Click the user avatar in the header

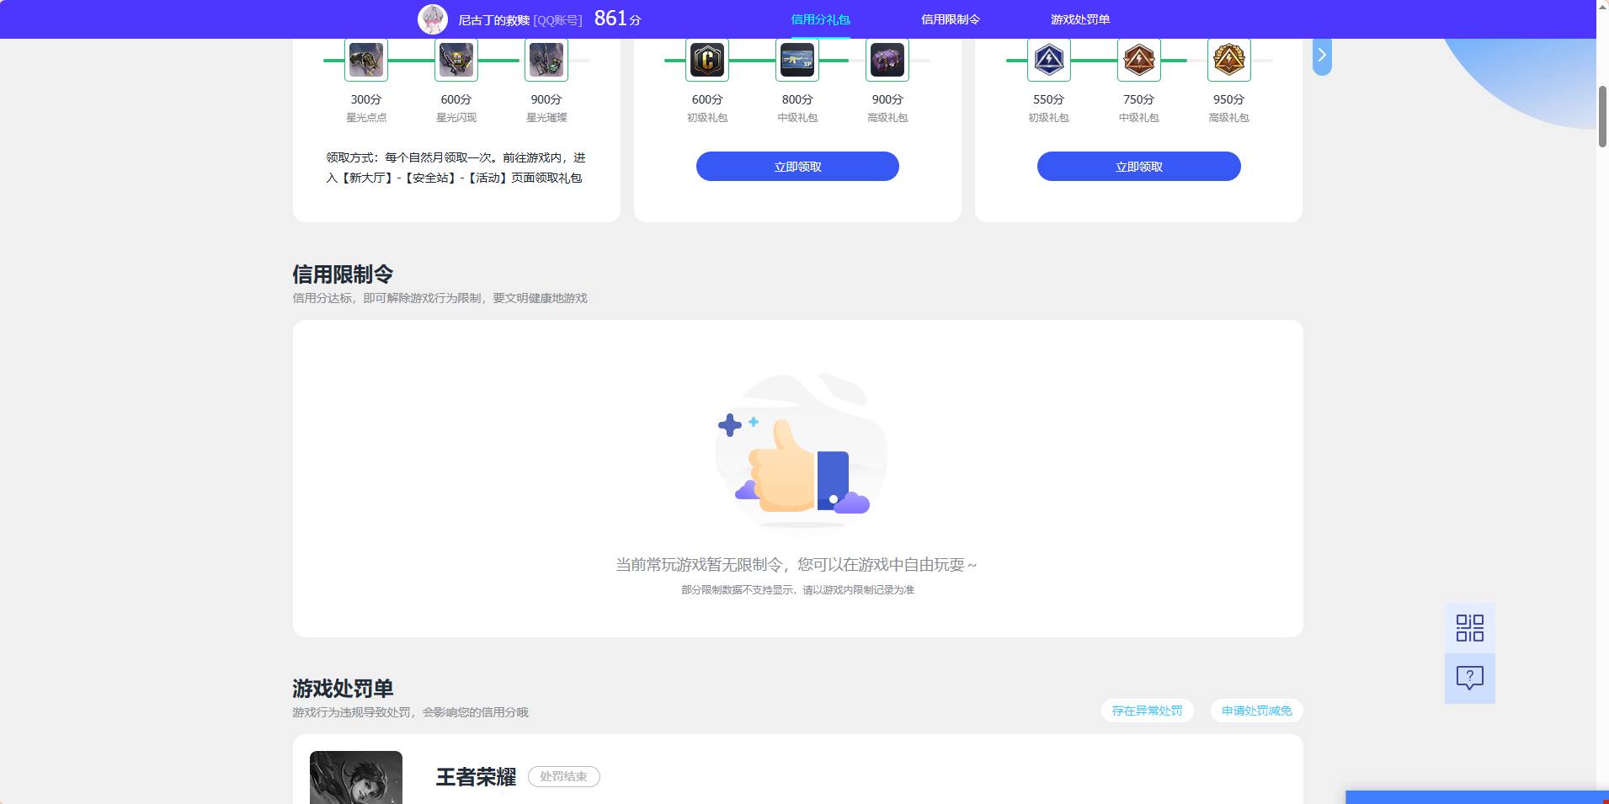pos(433,19)
